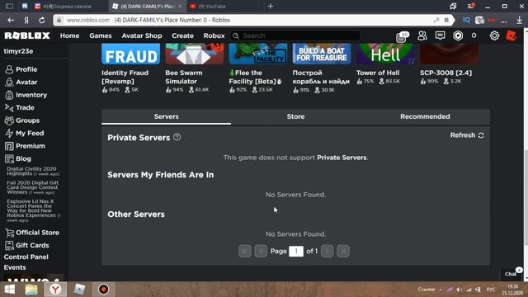Open the Bee Swarm Simulator thumbnail
This screenshot has height=297, width=528.
(x=195, y=54)
